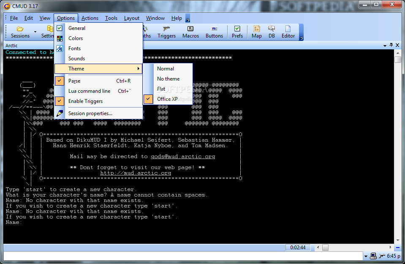This screenshot has width=405, height=264.
Task: Toggle the triggers gun icon in status bar
Action: point(382,256)
